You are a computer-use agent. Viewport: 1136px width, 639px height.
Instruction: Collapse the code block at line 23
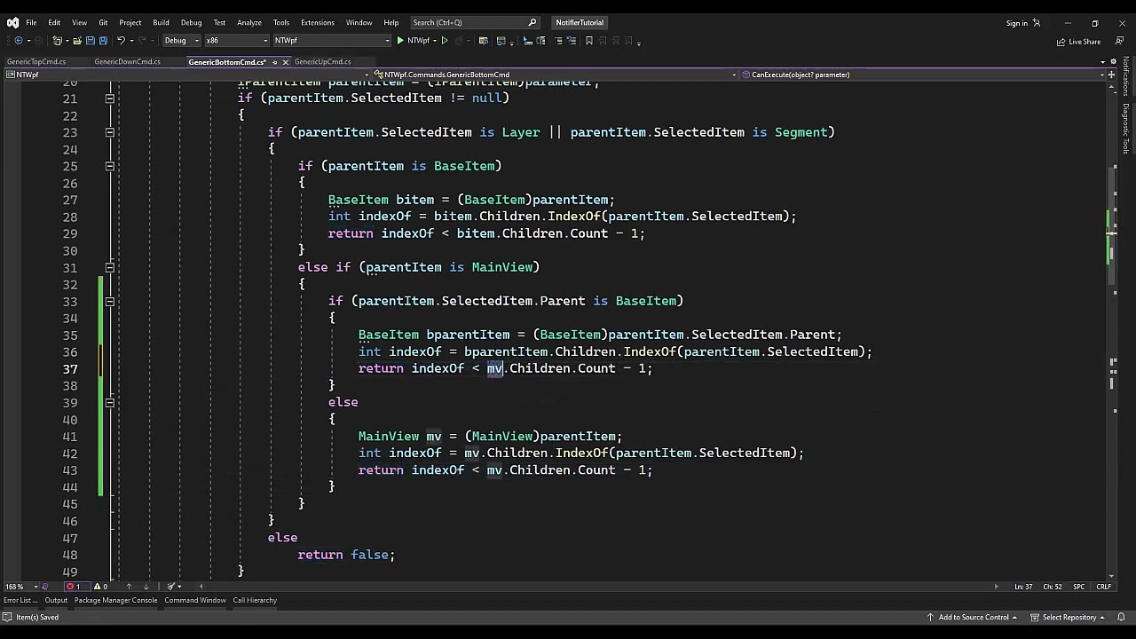(x=109, y=132)
